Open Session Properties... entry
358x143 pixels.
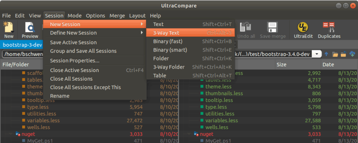click(x=95, y=61)
